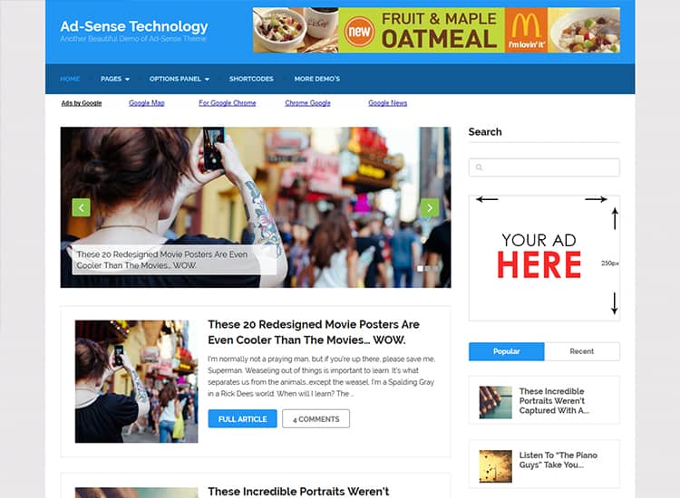680x498 pixels.
Task: Expand the Pages dropdown menu
Action: click(x=115, y=79)
